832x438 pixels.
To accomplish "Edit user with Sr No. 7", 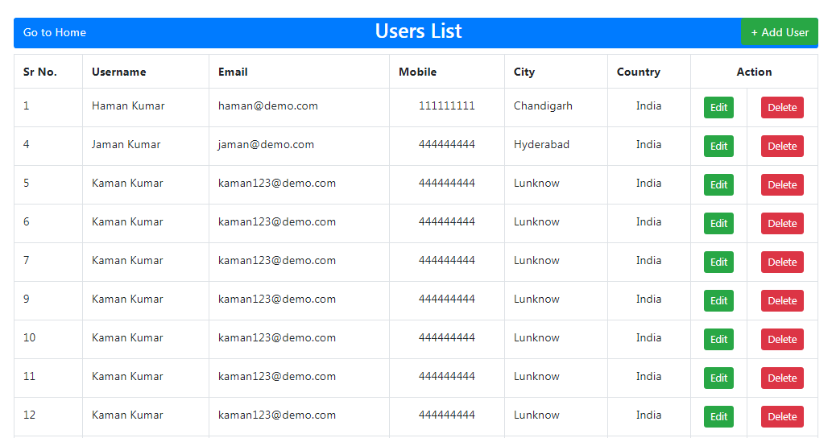I will [718, 262].
